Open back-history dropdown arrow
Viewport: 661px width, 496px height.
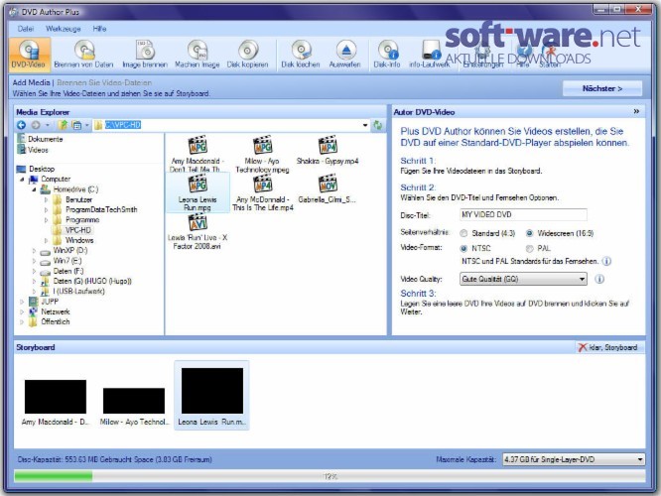(x=48, y=125)
